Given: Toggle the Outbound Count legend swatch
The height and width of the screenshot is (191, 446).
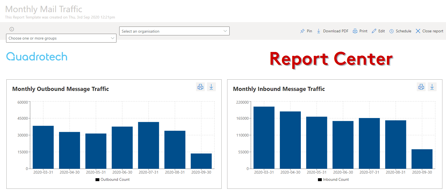Looking at the screenshot, I should click(x=97, y=180).
